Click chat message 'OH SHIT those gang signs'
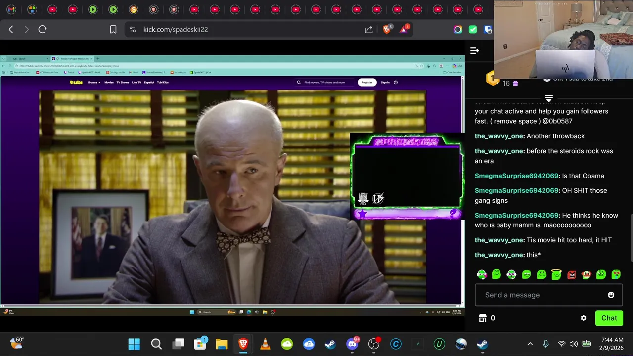 541,195
